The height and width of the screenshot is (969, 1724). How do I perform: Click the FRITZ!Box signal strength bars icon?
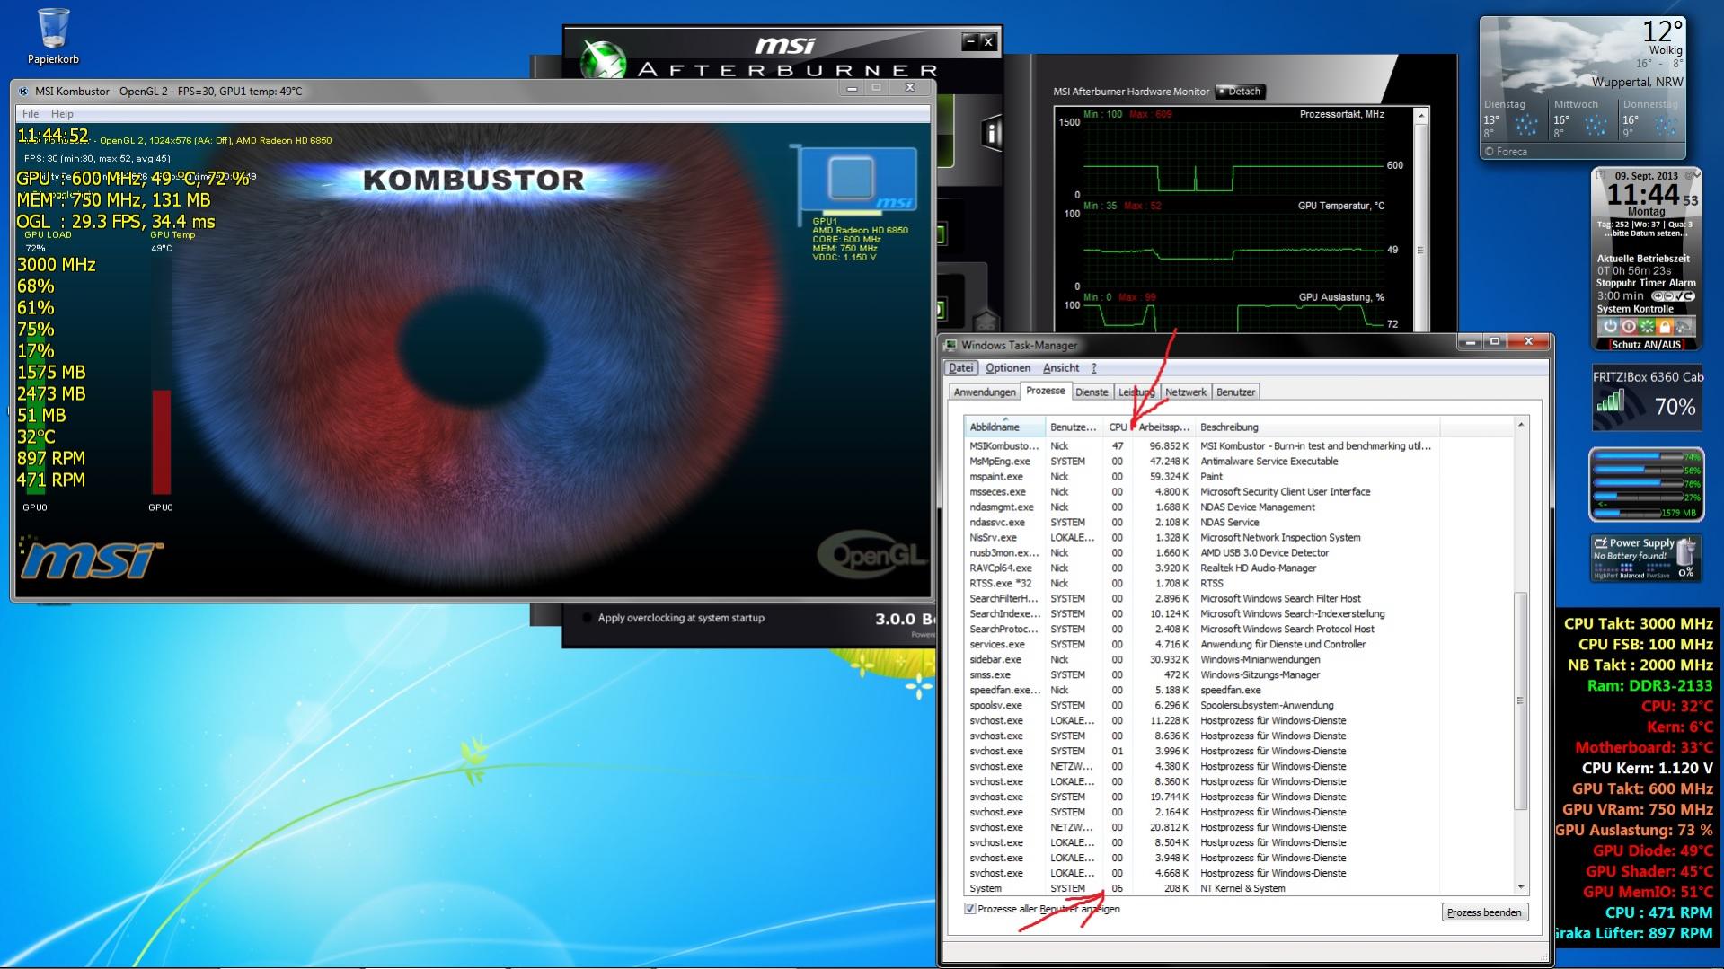[x=1611, y=401]
